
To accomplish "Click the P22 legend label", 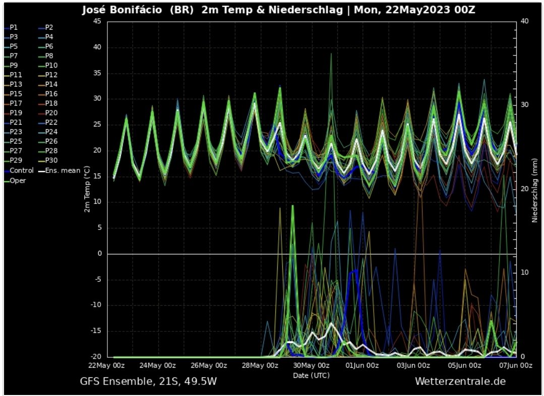I will tap(51, 123).
